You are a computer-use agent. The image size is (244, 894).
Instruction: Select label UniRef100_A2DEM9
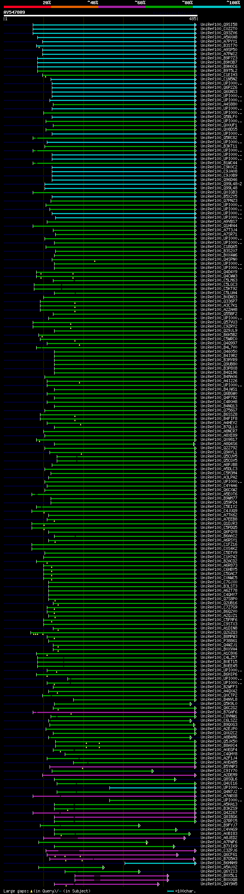coord(219,775)
